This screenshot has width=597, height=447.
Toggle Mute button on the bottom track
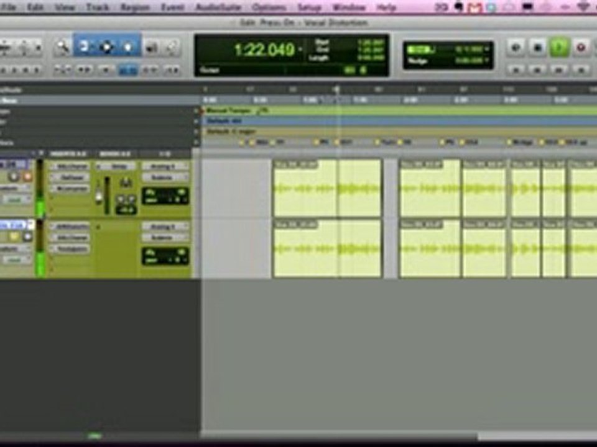click(x=27, y=237)
